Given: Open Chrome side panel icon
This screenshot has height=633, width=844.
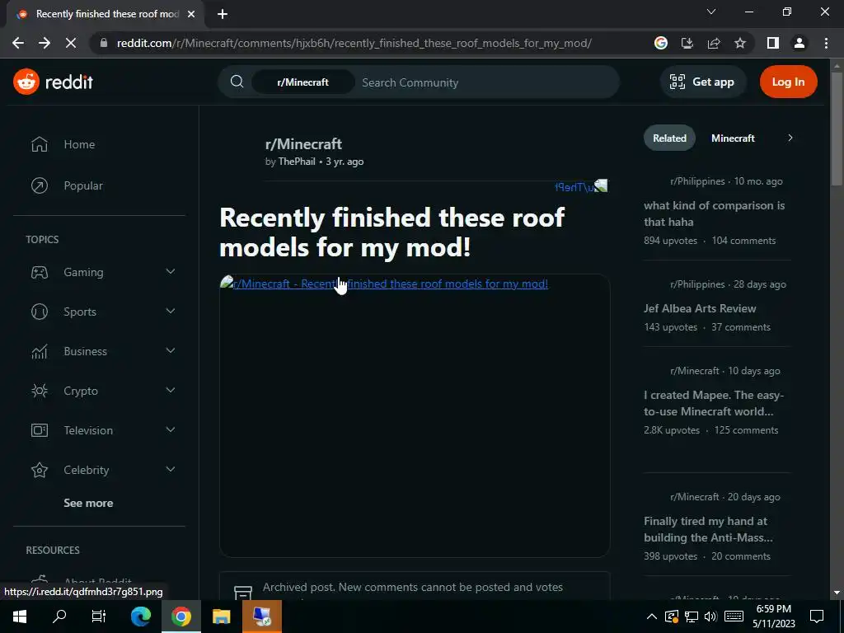Looking at the screenshot, I should (x=773, y=43).
